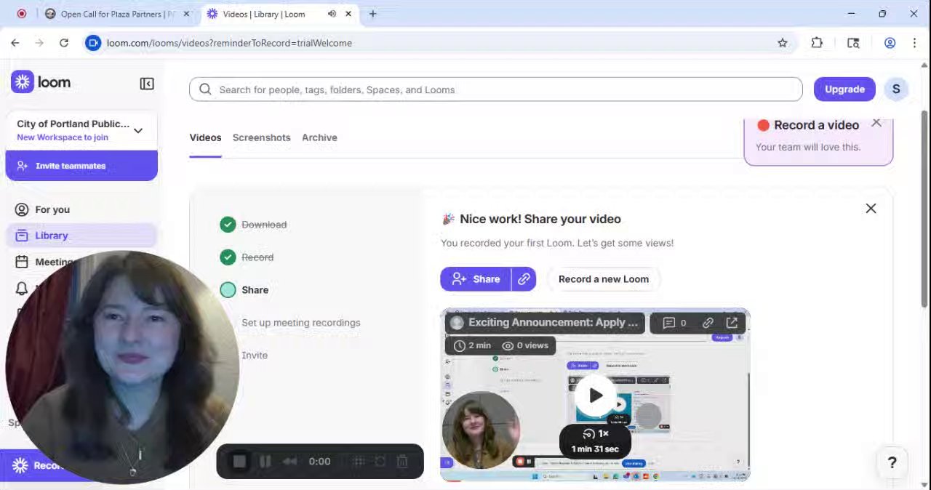Viewport: 931px width, 490px height.
Task: Reload the page
Action: click(64, 43)
